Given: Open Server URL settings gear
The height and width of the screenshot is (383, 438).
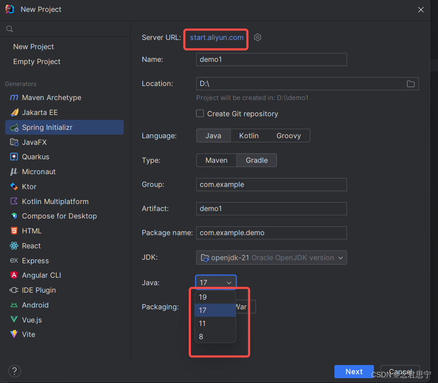Looking at the screenshot, I should (x=258, y=37).
